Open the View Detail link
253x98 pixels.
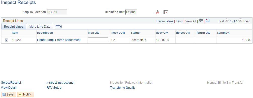9,88
